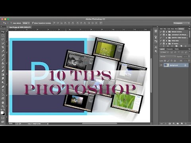Click Align left edges in options bar
This screenshot has width=191, height=143.
click(x=65, y=23)
